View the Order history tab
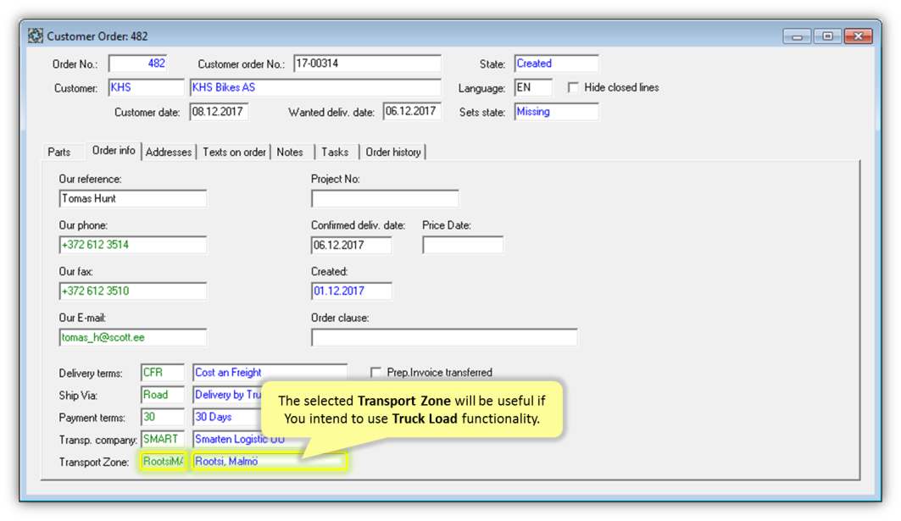Image resolution: width=901 pixels, height=521 pixels. 393,152
